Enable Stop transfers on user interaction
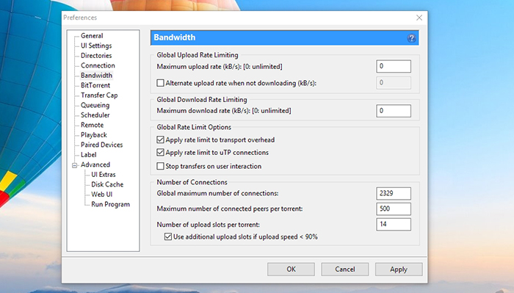Viewport: 514px width, 293px height. (160, 166)
